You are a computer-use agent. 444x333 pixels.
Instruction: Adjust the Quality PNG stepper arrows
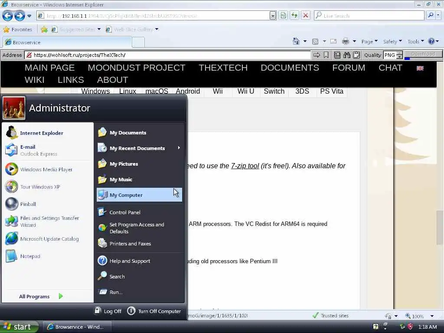coord(399,55)
